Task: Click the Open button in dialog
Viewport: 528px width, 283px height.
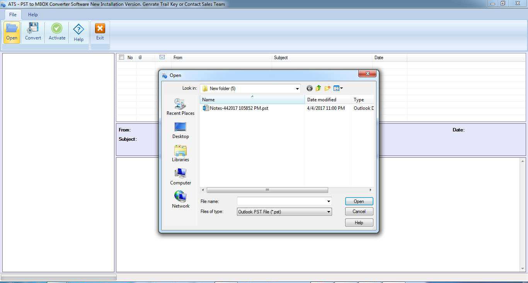Action: (x=359, y=201)
